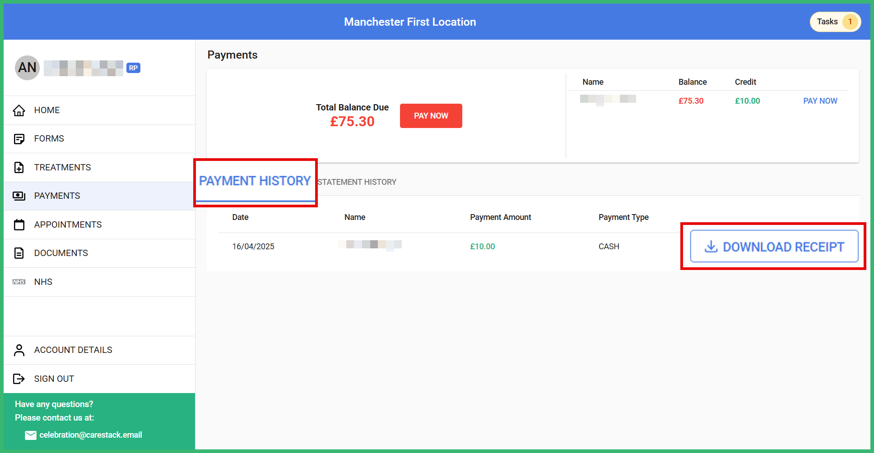Click the NHS logo icon

19,282
